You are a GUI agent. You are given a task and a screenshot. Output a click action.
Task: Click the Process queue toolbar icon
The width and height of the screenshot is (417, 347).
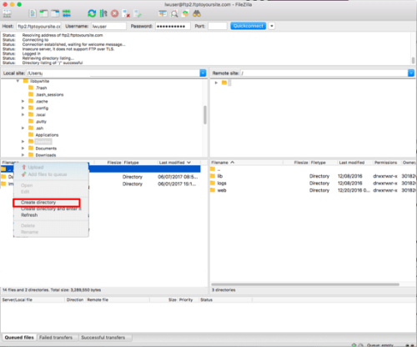(103, 13)
